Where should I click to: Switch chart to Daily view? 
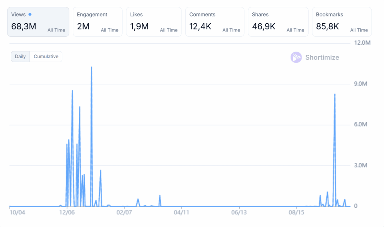pyautogui.click(x=20, y=57)
